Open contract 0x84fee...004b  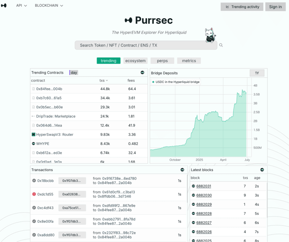49,89
